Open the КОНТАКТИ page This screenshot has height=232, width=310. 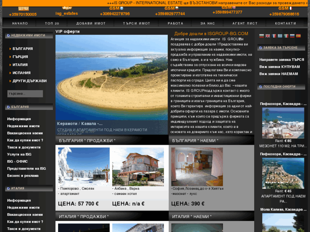[x=286, y=23]
